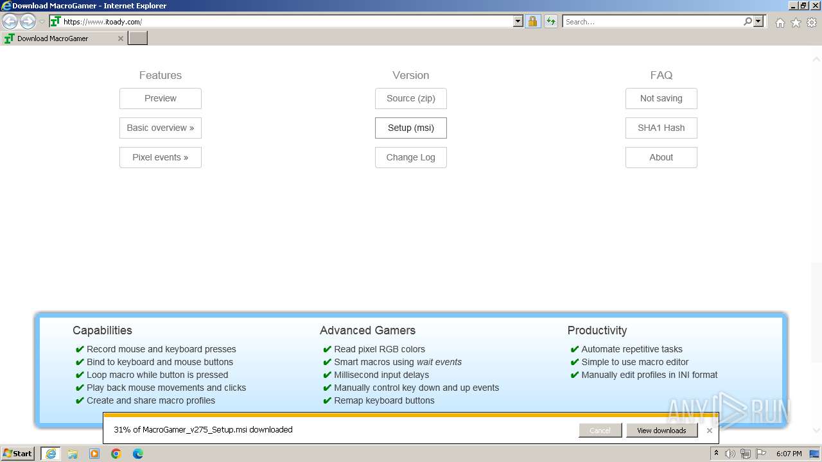
Task: Click the magnifier search icon
Action: click(x=748, y=22)
